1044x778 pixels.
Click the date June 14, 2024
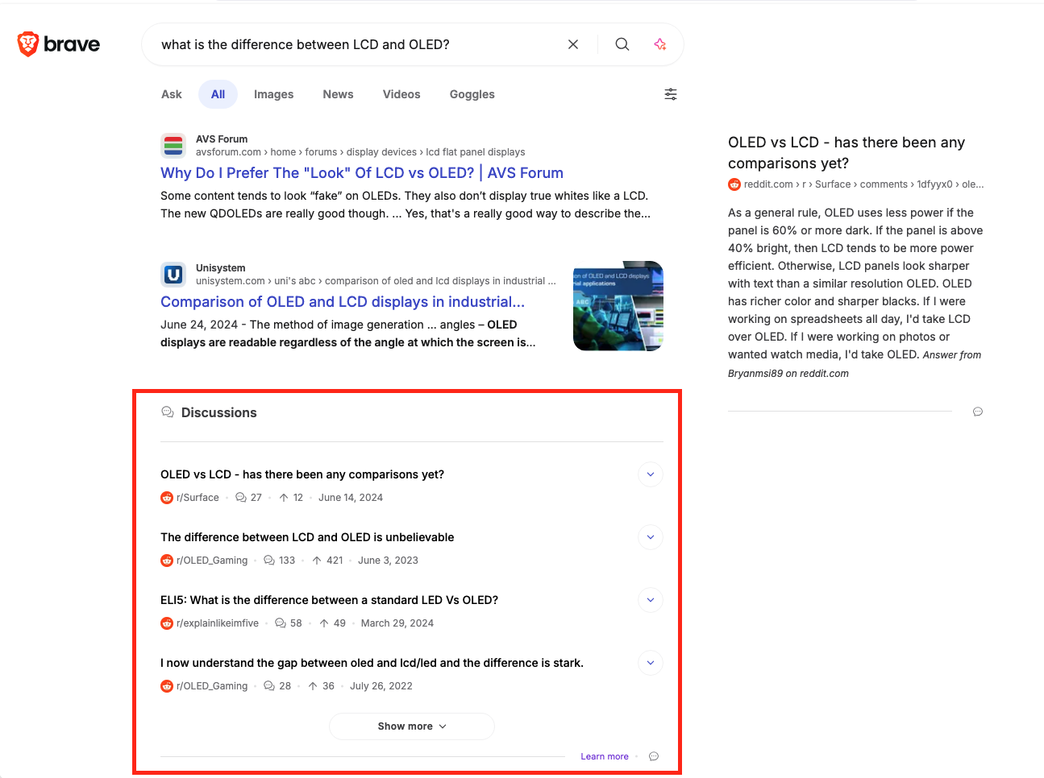(x=351, y=498)
